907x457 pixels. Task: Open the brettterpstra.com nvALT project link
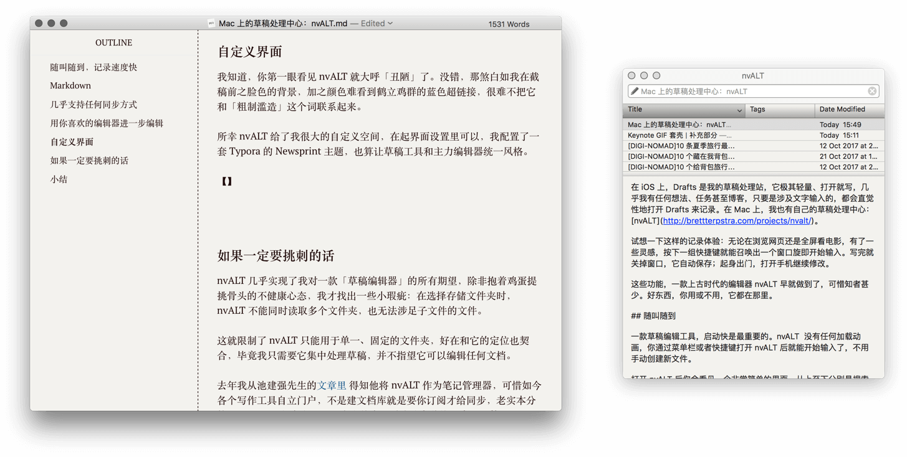(x=737, y=221)
